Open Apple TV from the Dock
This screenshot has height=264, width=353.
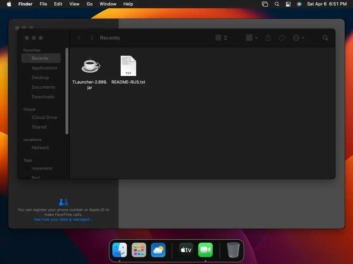point(186,250)
